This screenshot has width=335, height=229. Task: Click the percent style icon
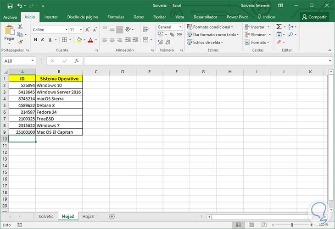coord(172,34)
